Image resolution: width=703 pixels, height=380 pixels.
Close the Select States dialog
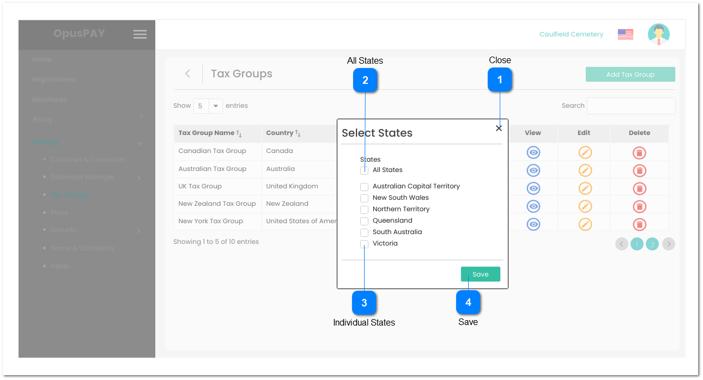click(x=499, y=128)
